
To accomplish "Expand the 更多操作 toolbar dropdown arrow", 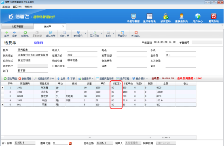I will point(86,34).
